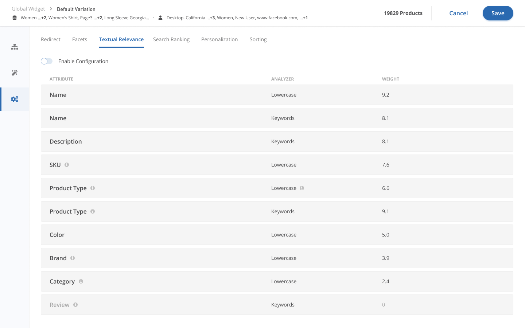Click the WEIGHT column header
525x328 pixels.
coord(390,79)
